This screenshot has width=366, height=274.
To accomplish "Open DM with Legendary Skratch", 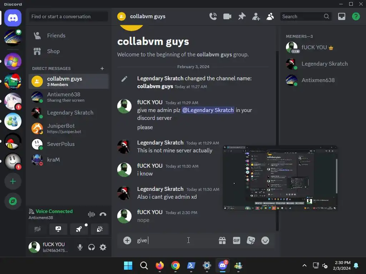I will [x=68, y=113].
